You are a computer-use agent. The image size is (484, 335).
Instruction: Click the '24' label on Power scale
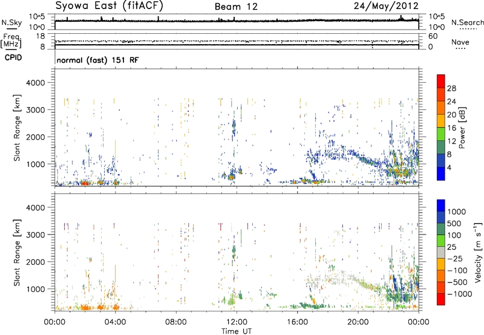click(x=451, y=102)
